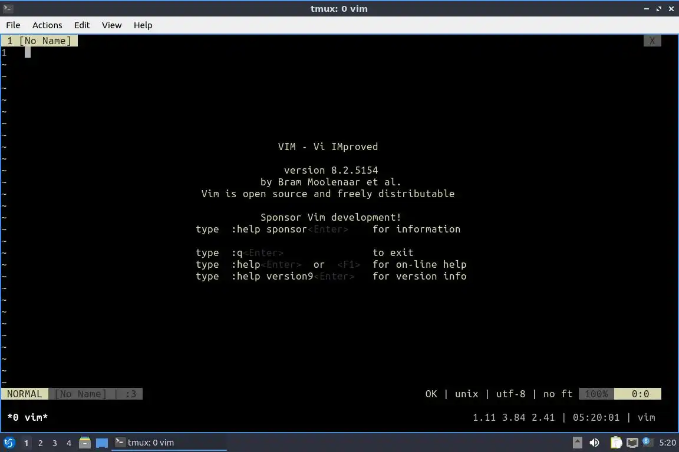Switch to workspace 4 in the pager
This screenshot has width=679, height=452.
(69, 443)
